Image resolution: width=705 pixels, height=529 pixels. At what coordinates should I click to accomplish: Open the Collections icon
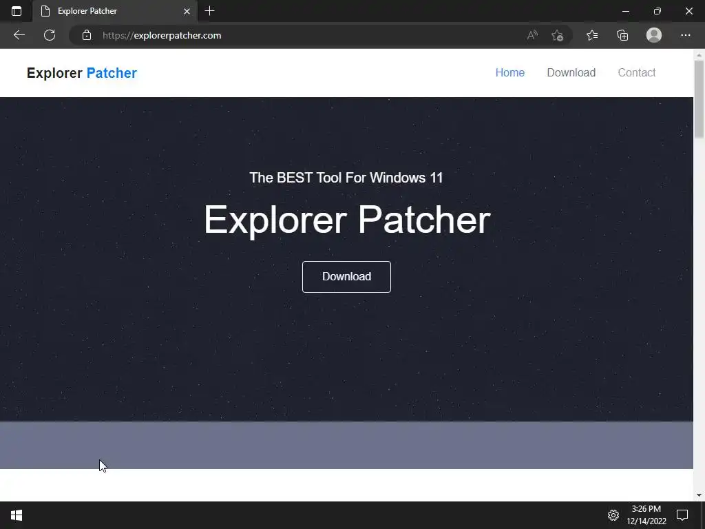pos(622,35)
